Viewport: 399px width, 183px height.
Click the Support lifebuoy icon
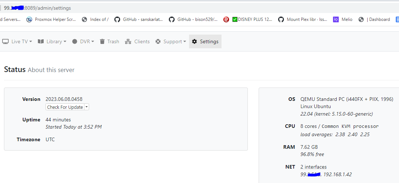[x=158, y=41]
